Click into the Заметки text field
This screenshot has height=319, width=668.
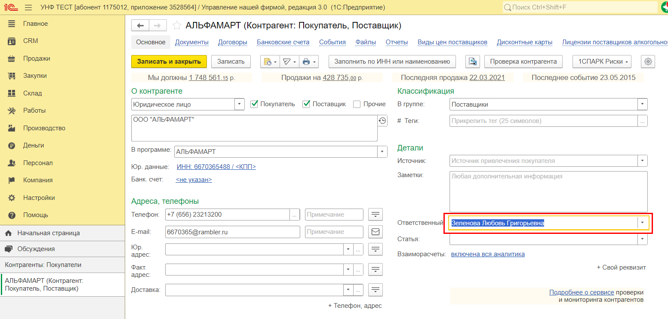point(548,191)
